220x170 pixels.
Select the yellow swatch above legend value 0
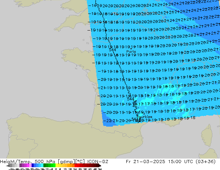click(57, 165)
